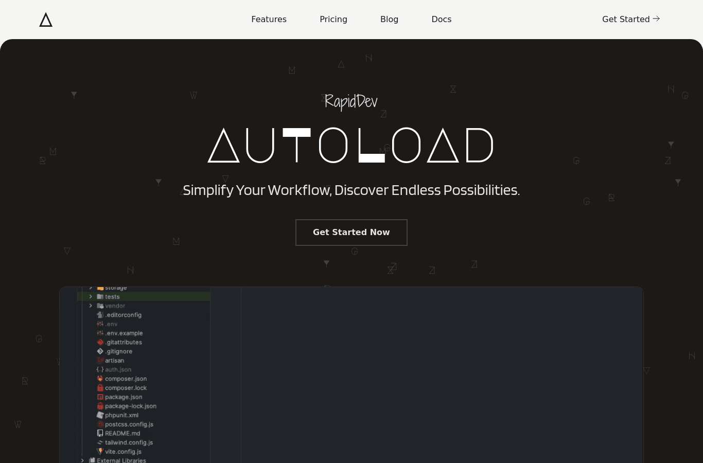Select the tests folder name
The width and height of the screenshot is (703, 463).
(x=112, y=297)
